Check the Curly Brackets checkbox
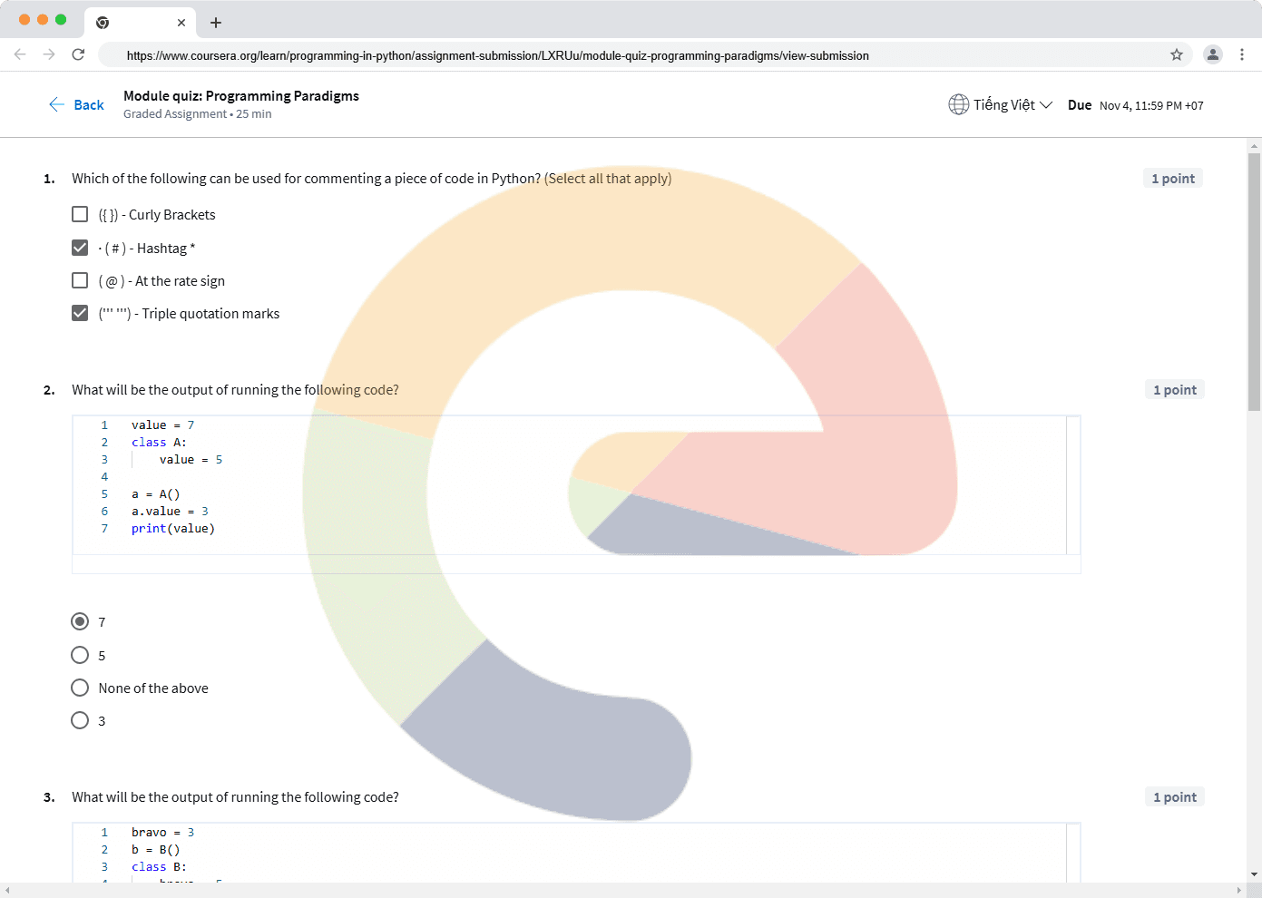Viewport: 1262px width, 898px height. [x=80, y=214]
